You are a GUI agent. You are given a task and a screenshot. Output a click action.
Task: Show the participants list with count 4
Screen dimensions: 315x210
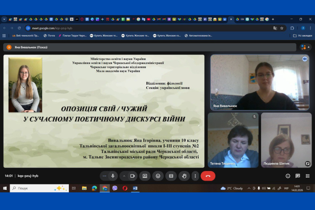(305, 47)
